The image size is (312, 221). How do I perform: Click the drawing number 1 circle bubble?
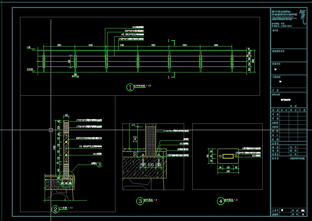pos(130,87)
